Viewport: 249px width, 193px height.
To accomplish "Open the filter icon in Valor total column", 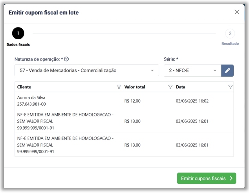I will tap(170, 87).
